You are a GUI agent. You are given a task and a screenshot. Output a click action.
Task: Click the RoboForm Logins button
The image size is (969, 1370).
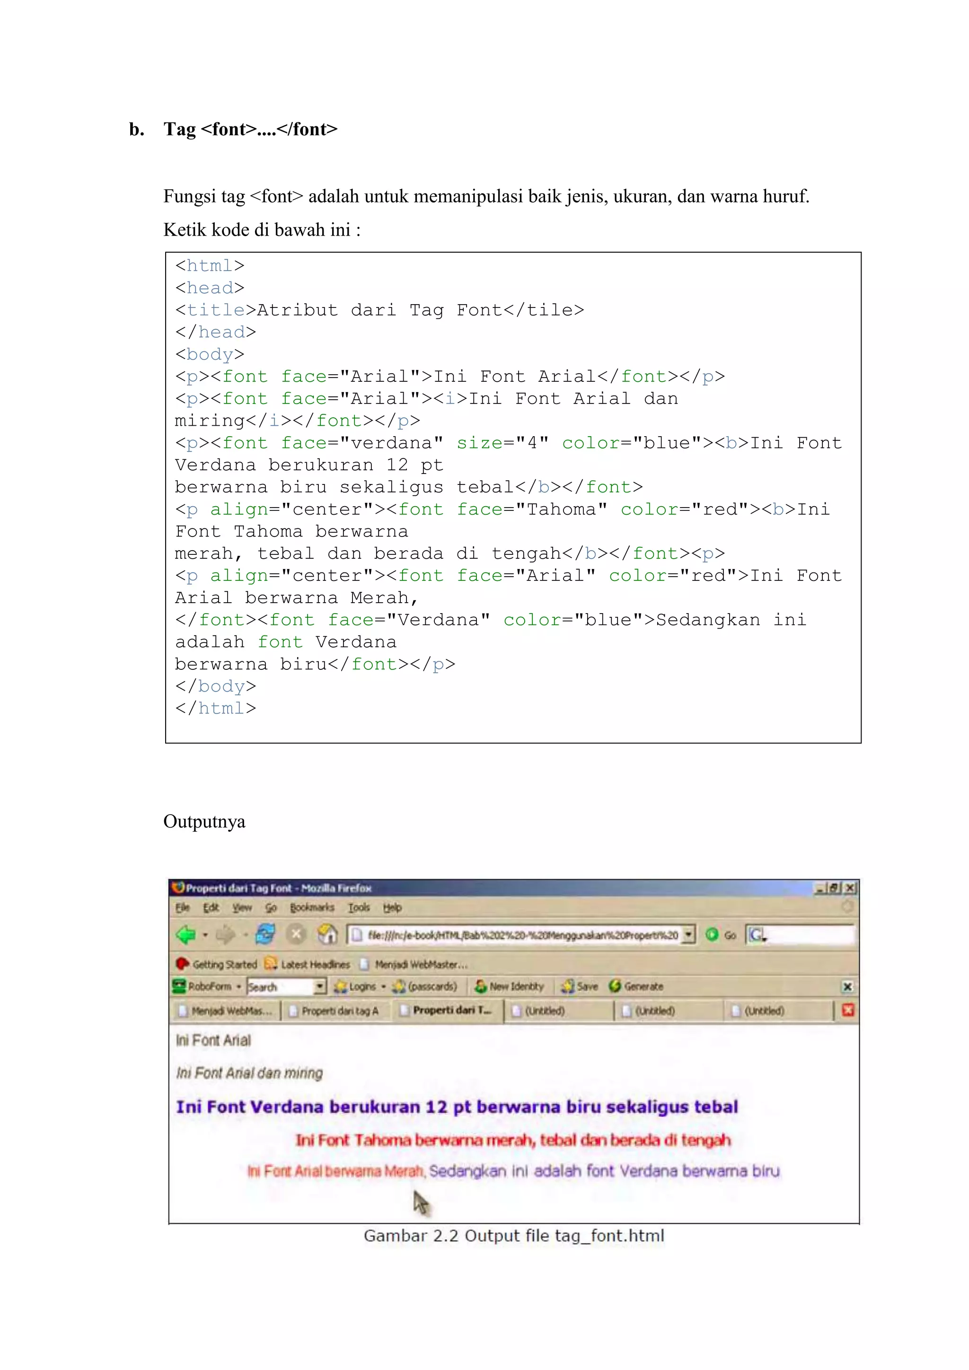click(355, 987)
